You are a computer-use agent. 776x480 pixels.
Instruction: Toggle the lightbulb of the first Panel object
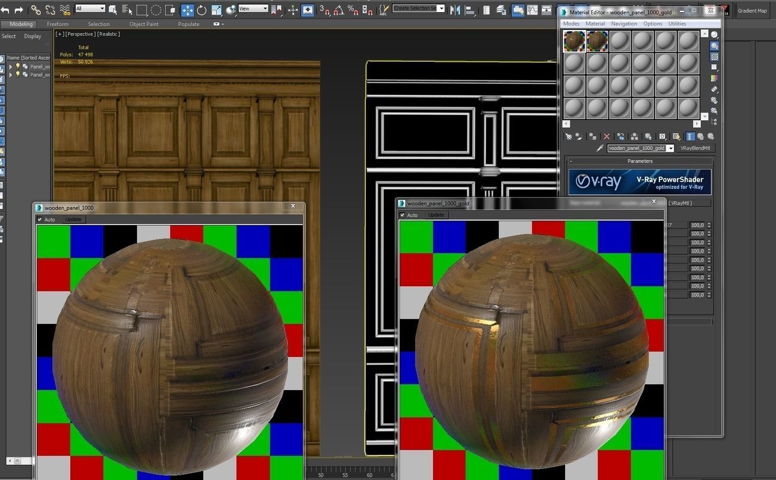tap(17, 66)
